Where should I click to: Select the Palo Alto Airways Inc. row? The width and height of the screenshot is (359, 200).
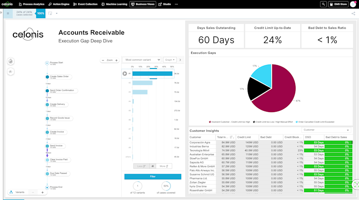(x=271, y=171)
